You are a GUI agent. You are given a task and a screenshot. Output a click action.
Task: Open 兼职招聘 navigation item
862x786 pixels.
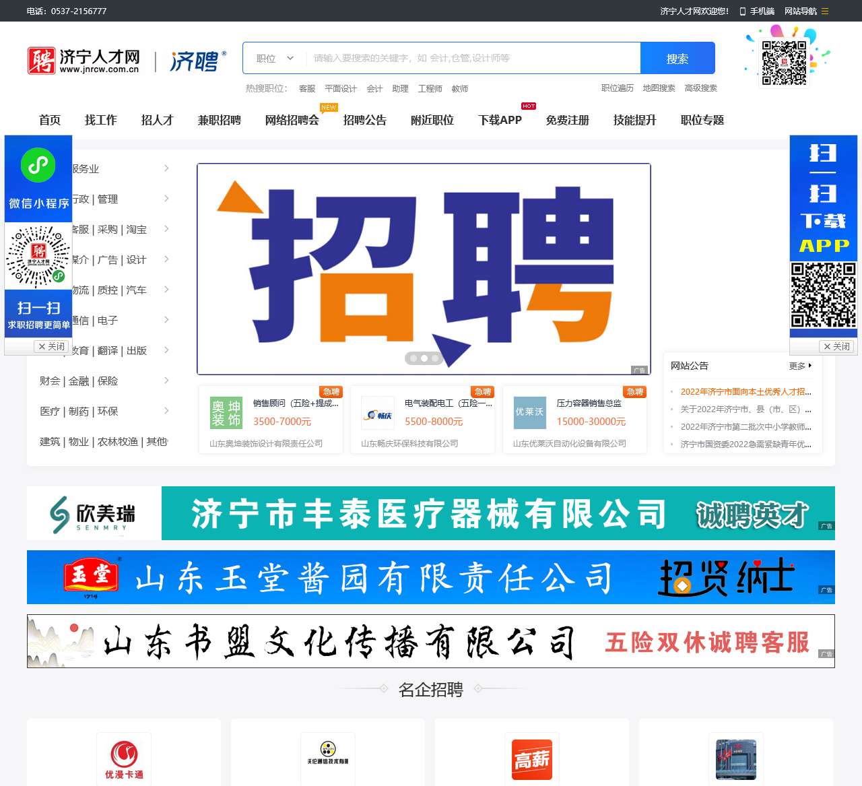click(x=220, y=120)
